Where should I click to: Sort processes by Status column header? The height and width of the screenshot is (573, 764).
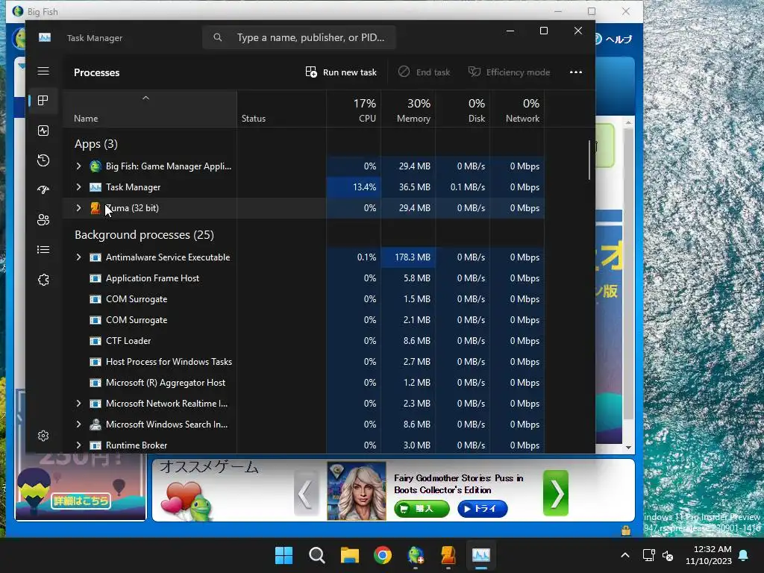pos(281,110)
